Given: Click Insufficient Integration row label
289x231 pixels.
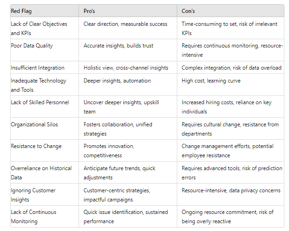Looking at the screenshot, I should pos(37,68).
